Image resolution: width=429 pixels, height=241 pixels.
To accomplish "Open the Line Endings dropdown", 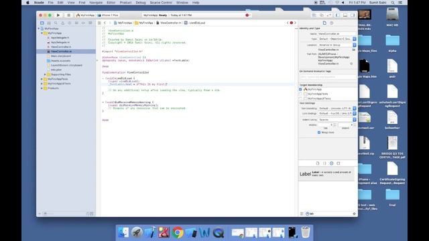I will coord(337,113).
